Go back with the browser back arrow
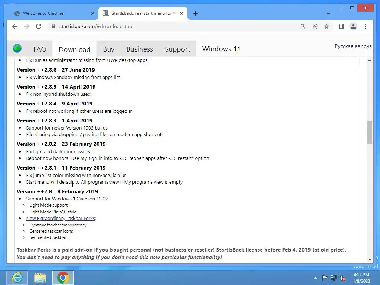Viewport: 380px width, 285px height. (x=15, y=26)
